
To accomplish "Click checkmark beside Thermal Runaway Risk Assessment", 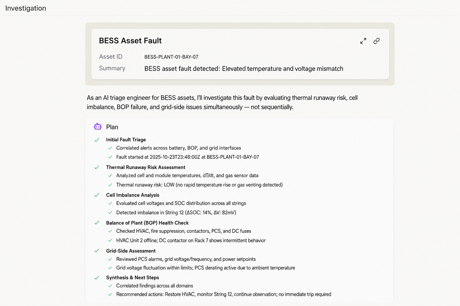I will pyautogui.click(x=97, y=167).
